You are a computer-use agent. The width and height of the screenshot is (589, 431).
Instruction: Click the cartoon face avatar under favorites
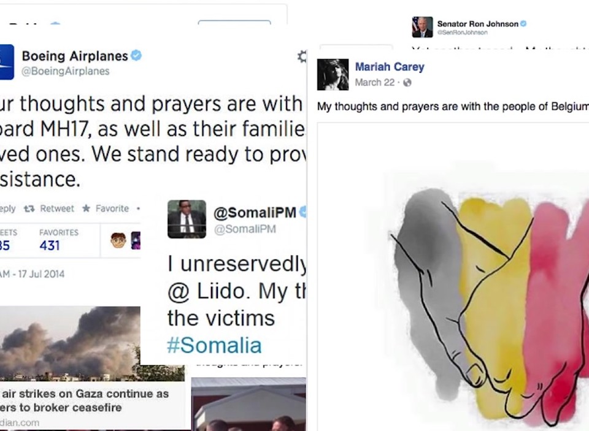coord(118,240)
